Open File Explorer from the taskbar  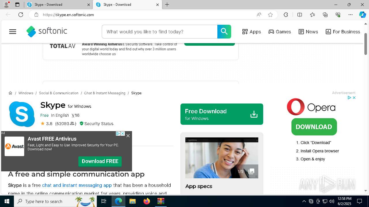(132, 201)
